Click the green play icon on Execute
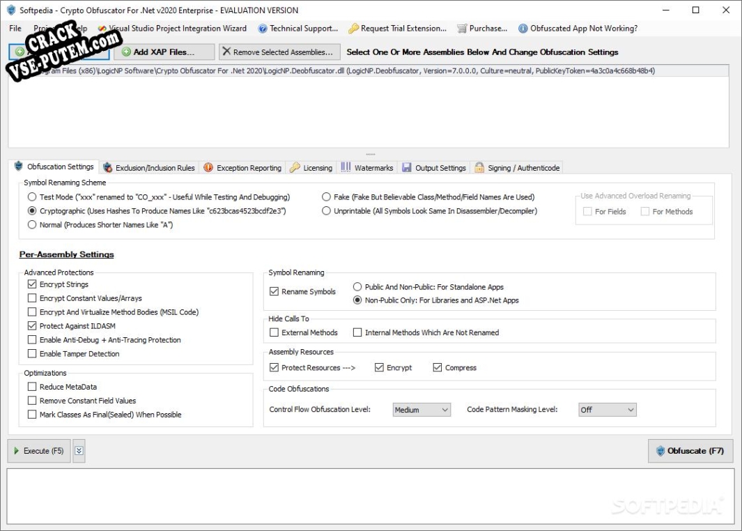Viewport: 742px width, 531px height. 17,451
